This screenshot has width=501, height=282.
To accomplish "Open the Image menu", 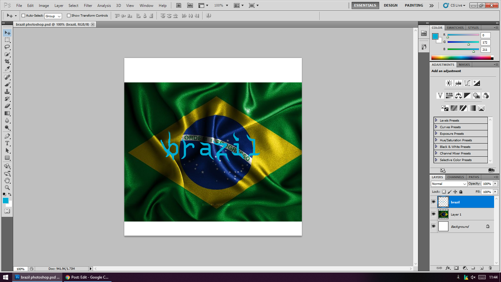I will pyautogui.click(x=44, y=5).
